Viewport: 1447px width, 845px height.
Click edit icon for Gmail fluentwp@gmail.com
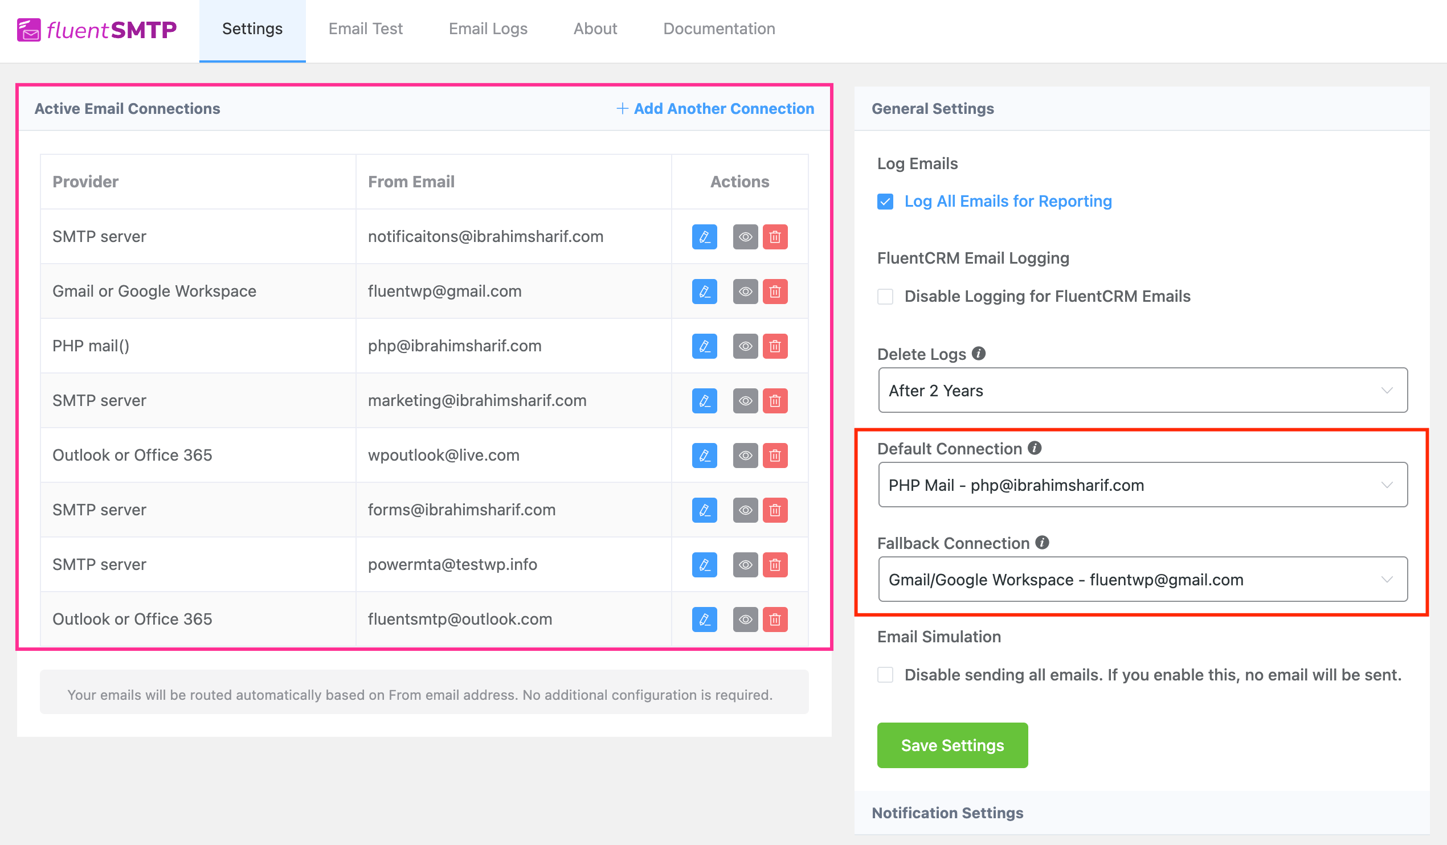click(x=704, y=291)
